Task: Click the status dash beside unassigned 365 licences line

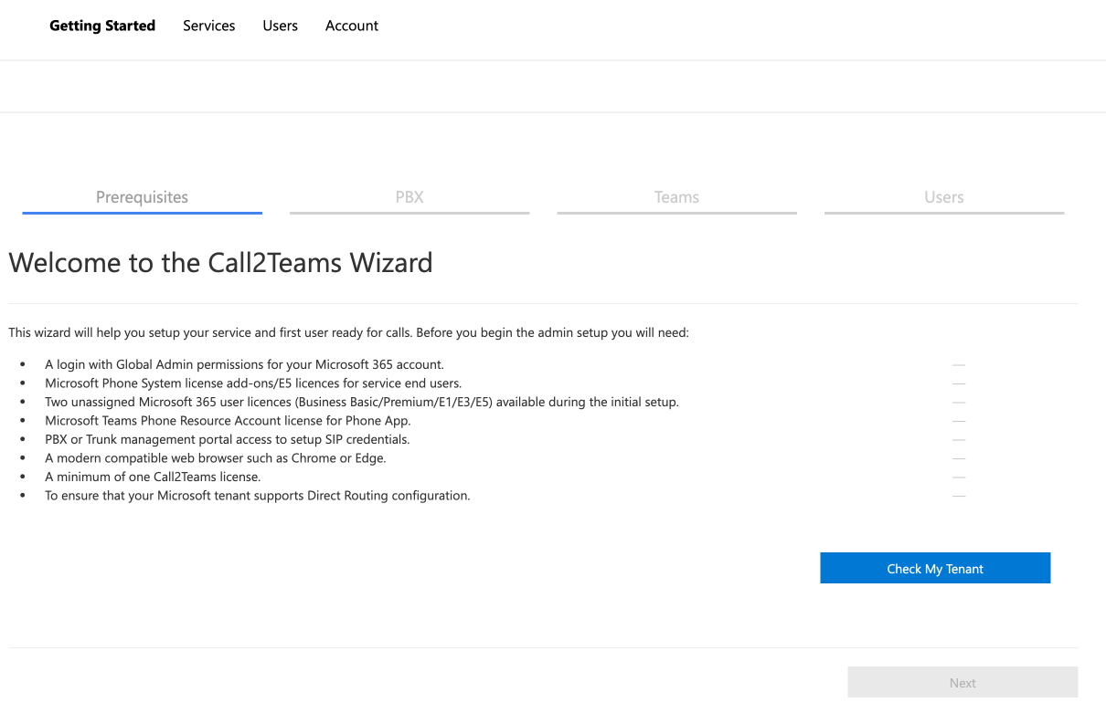Action: coord(959,402)
